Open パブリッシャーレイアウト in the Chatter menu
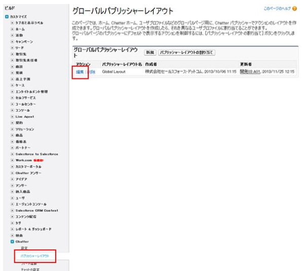This screenshot has width=304, height=271. point(35,256)
